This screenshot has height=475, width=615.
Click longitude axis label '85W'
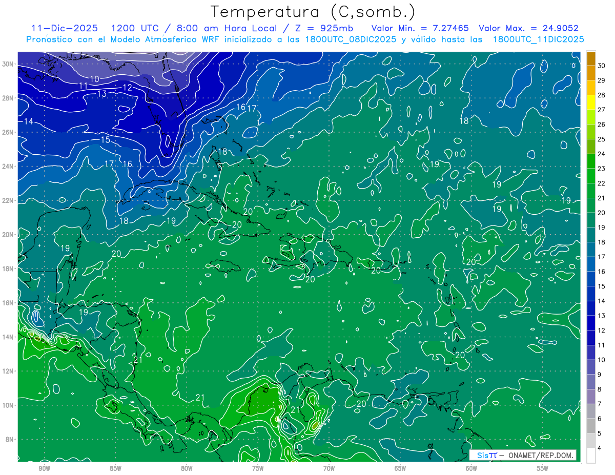(x=115, y=468)
